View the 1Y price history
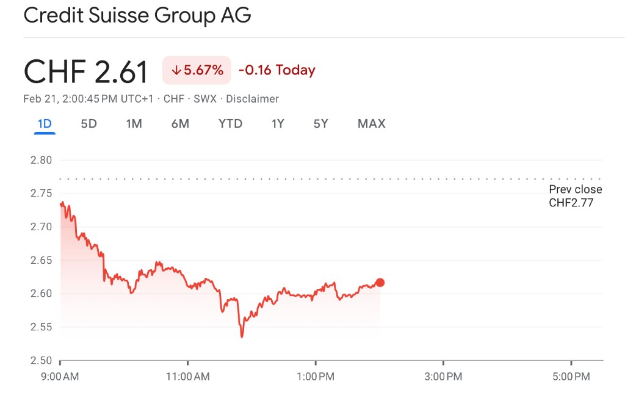Image resolution: width=625 pixels, height=403 pixels. 278,124
